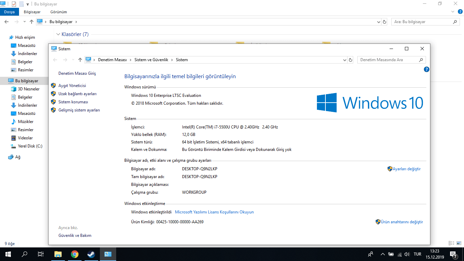Refresh the Sistem window address bar
The width and height of the screenshot is (464, 261).
[351, 60]
